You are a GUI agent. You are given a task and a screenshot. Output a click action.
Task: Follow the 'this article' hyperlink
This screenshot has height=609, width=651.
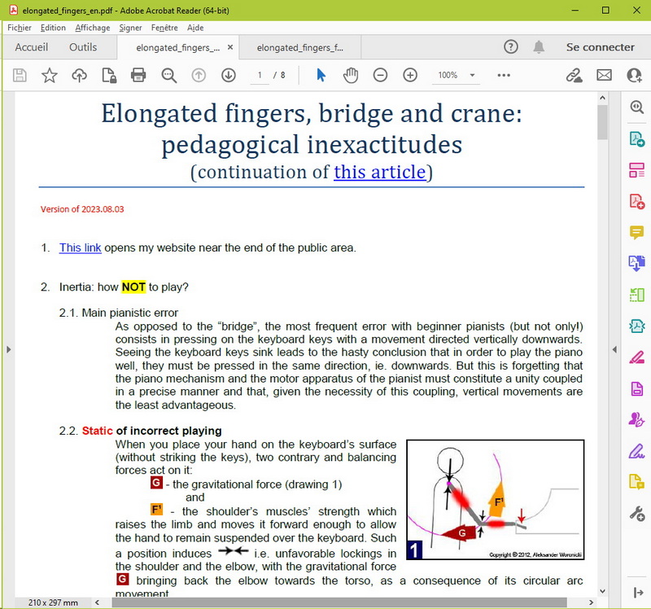(x=379, y=172)
